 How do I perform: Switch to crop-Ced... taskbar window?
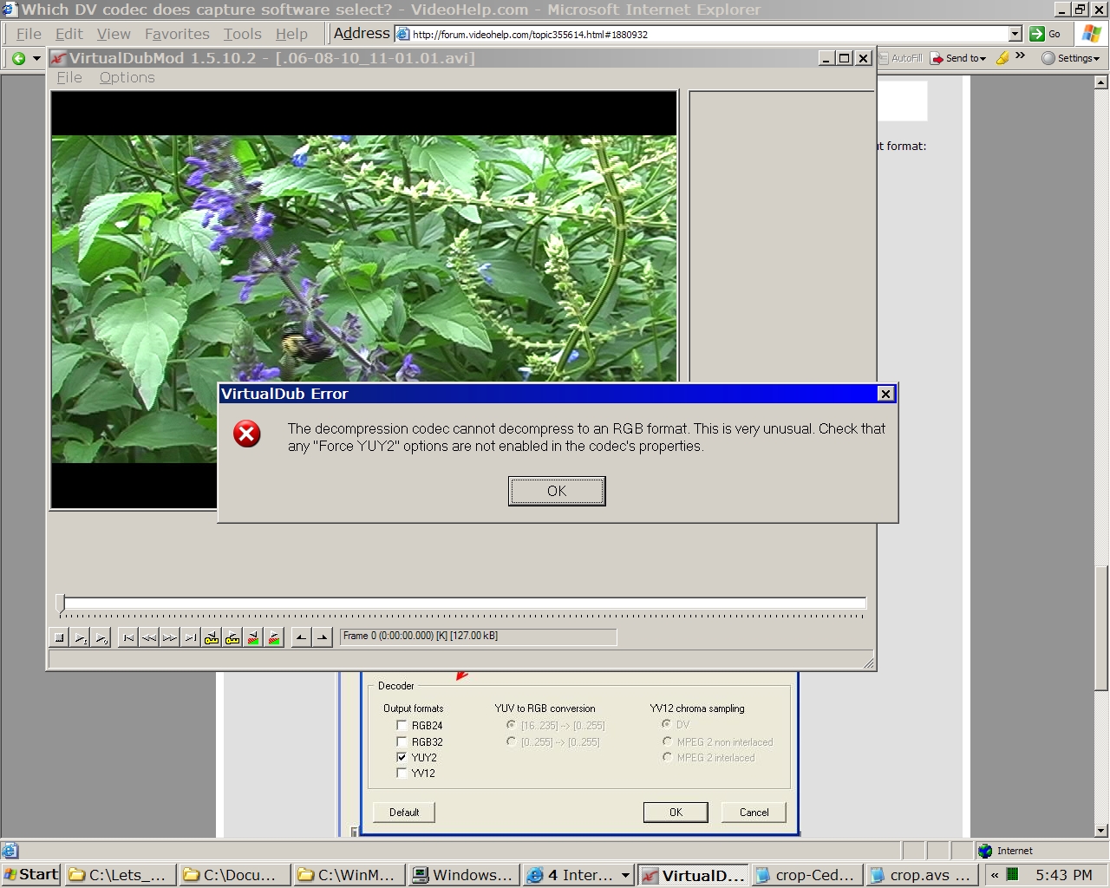[x=807, y=875]
